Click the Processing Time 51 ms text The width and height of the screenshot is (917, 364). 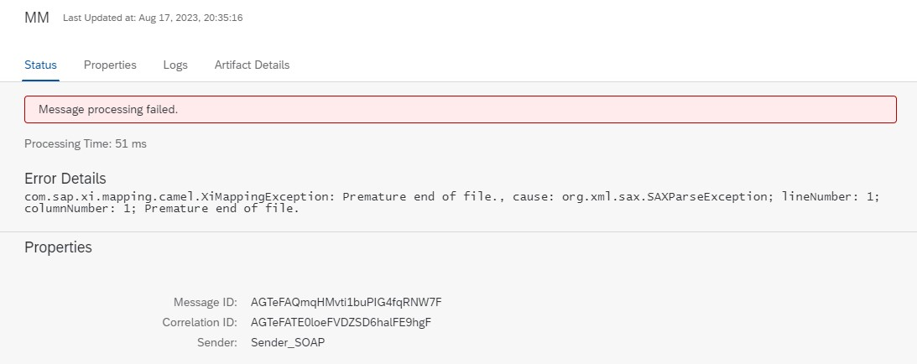(86, 143)
